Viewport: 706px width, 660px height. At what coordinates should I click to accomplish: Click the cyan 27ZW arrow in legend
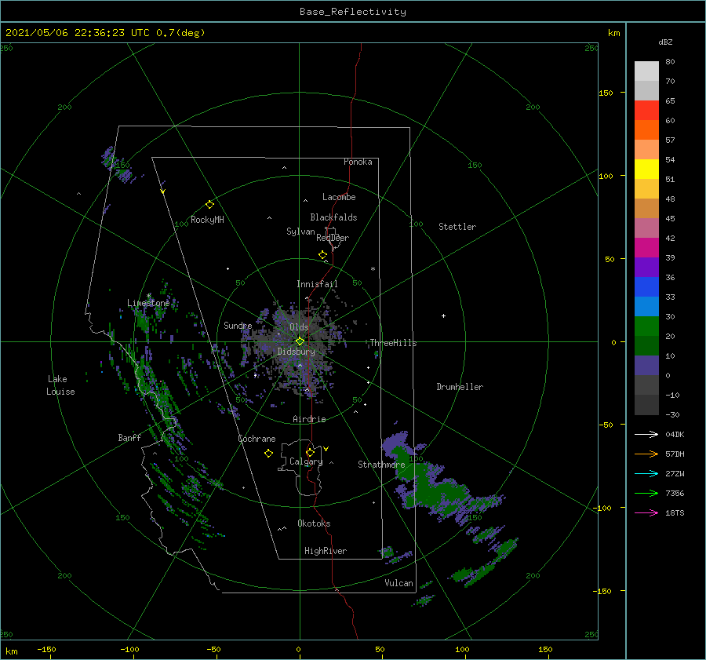[x=646, y=473]
